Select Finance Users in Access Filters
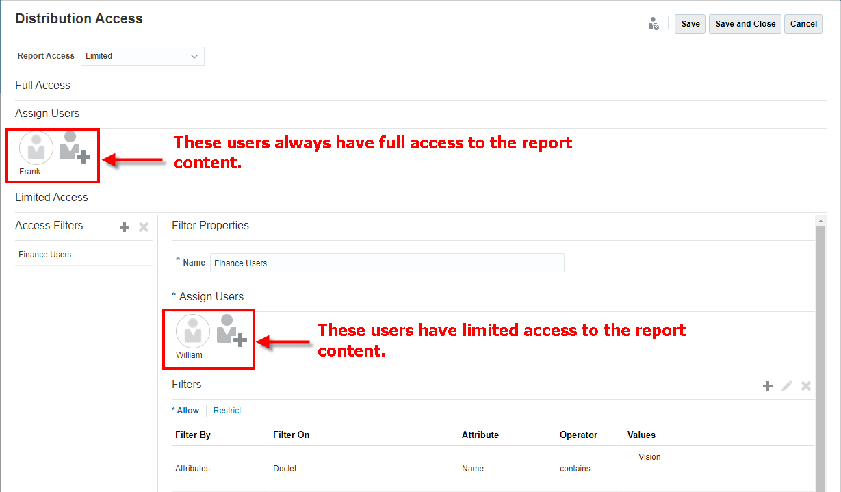 pos(83,255)
